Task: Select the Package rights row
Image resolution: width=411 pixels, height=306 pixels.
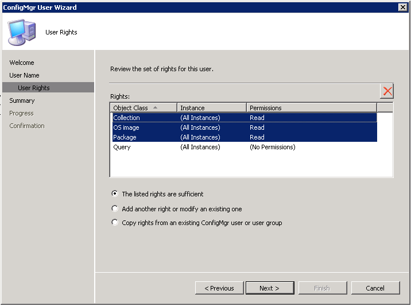Action: pos(245,137)
